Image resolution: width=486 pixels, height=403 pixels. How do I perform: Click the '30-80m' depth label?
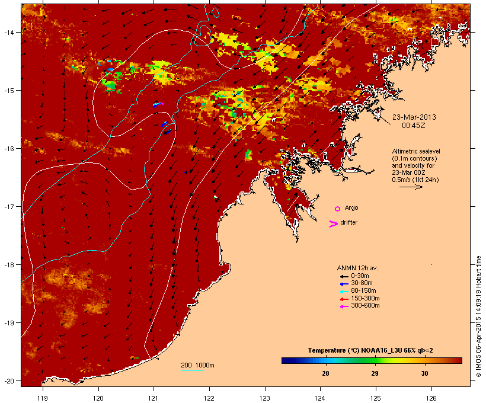pyautogui.click(x=362, y=283)
